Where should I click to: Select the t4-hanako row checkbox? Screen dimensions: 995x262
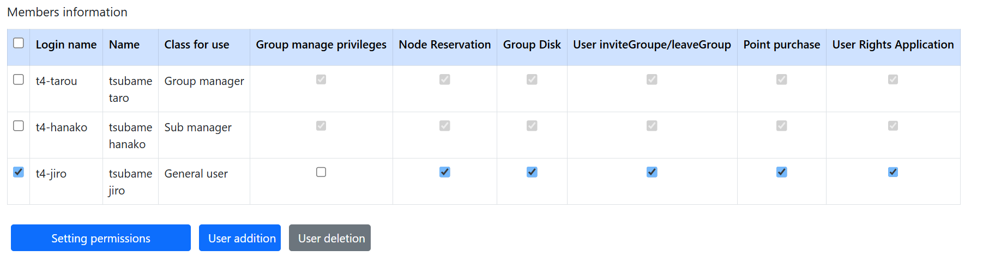point(19,126)
